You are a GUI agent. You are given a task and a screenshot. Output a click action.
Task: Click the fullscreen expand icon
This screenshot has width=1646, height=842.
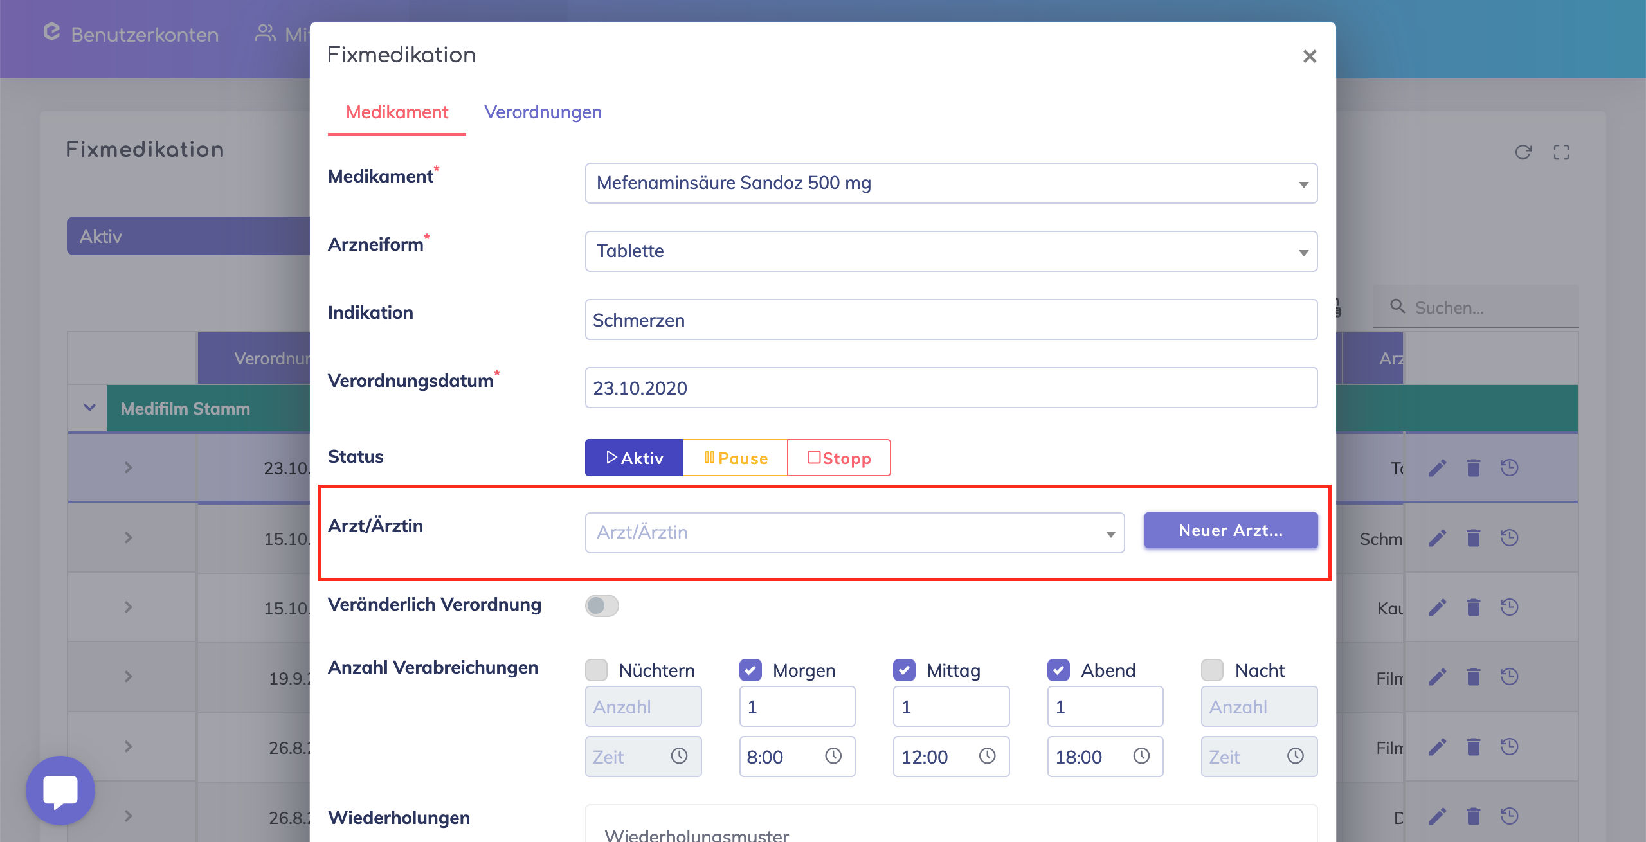pos(1561,152)
